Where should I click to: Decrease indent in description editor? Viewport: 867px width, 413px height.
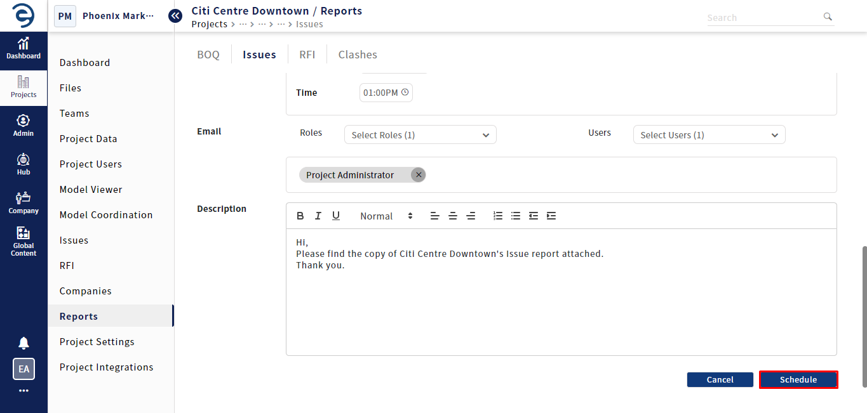tap(534, 216)
